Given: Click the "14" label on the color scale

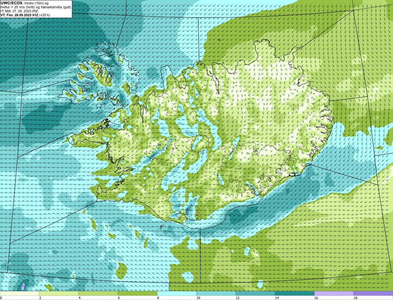Looking at the screenshot, I should pyautogui.click(x=277, y=298).
